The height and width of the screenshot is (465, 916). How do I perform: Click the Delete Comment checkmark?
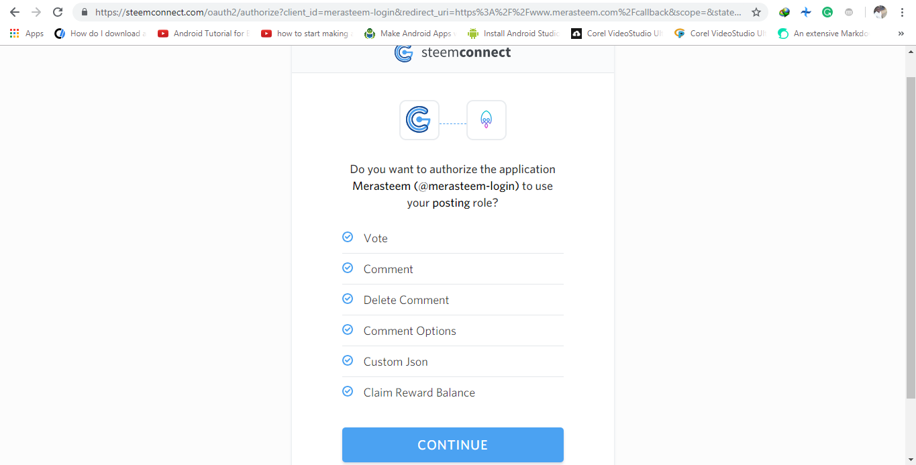click(x=348, y=299)
